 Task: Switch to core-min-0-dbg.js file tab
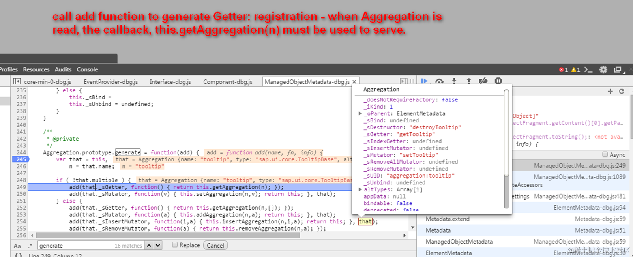tap(48, 82)
